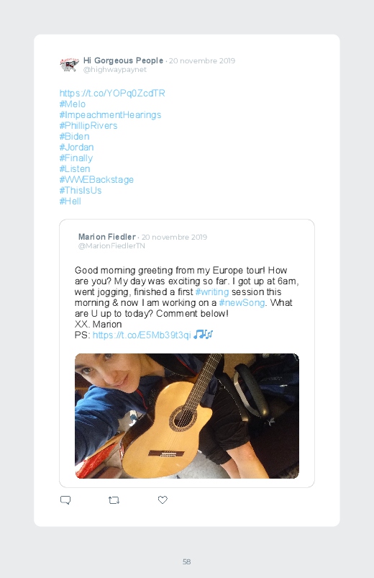The height and width of the screenshot is (578, 374).
Task: Like the tweet with heart icon
Action: (x=163, y=500)
